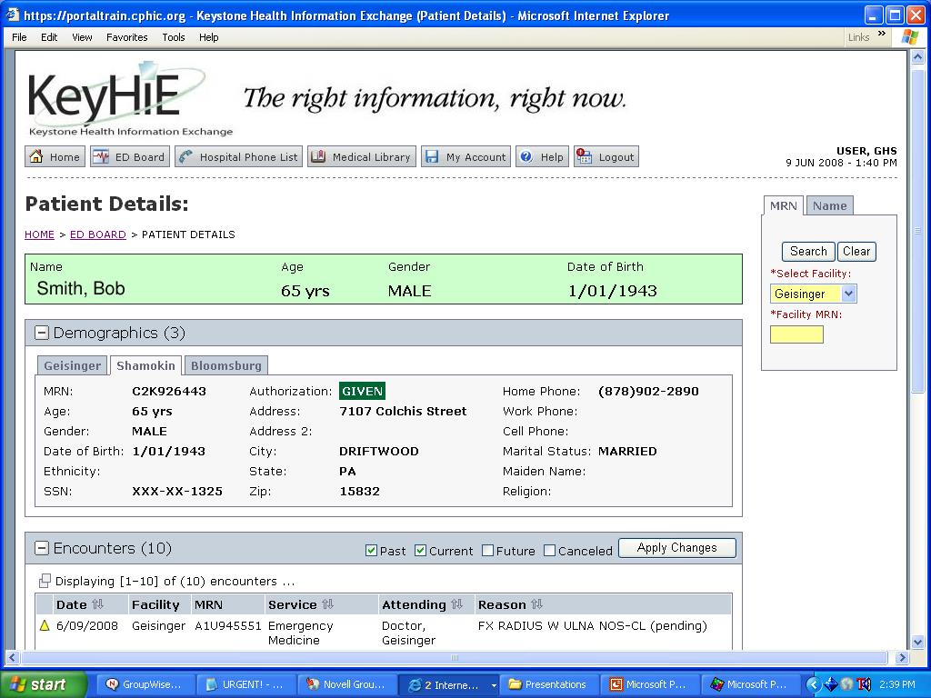Switch to URGENT! taskbar item
This screenshot has width=931, height=698.
pyautogui.click(x=245, y=684)
